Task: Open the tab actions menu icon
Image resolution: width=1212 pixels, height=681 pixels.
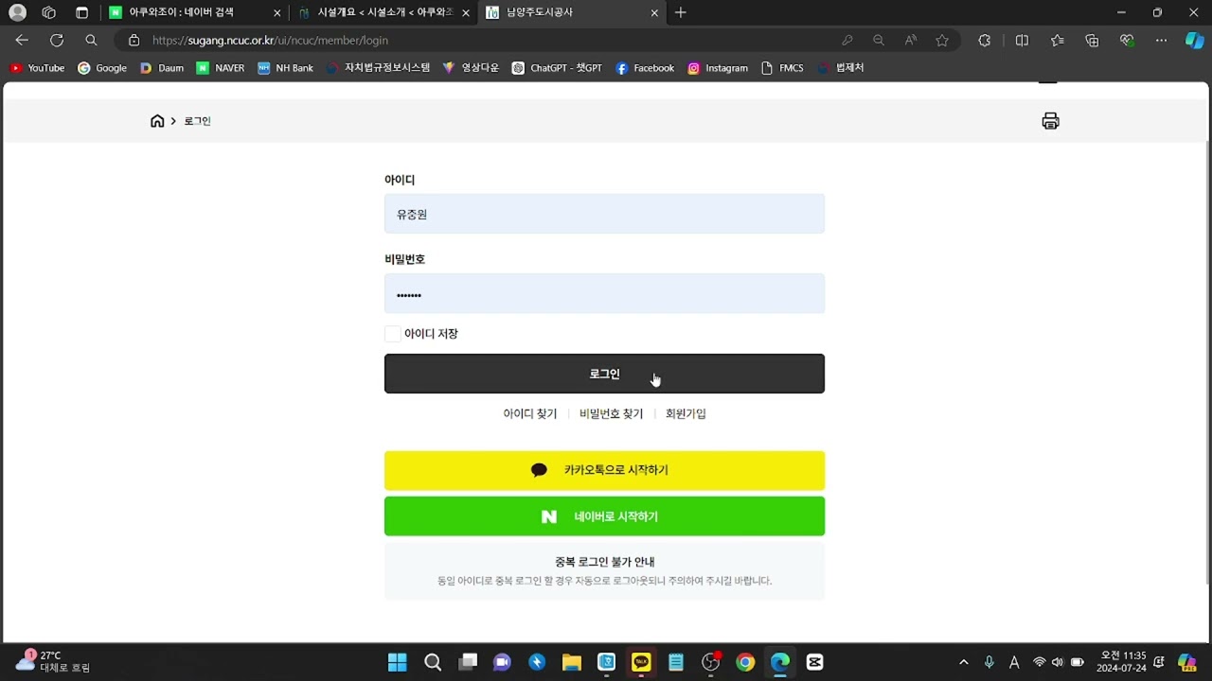Action: [x=81, y=12]
